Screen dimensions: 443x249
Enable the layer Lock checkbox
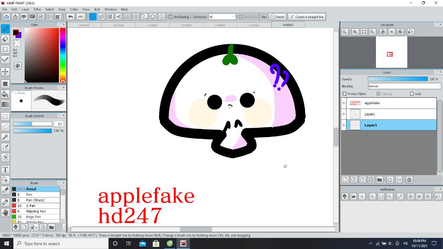point(412,94)
